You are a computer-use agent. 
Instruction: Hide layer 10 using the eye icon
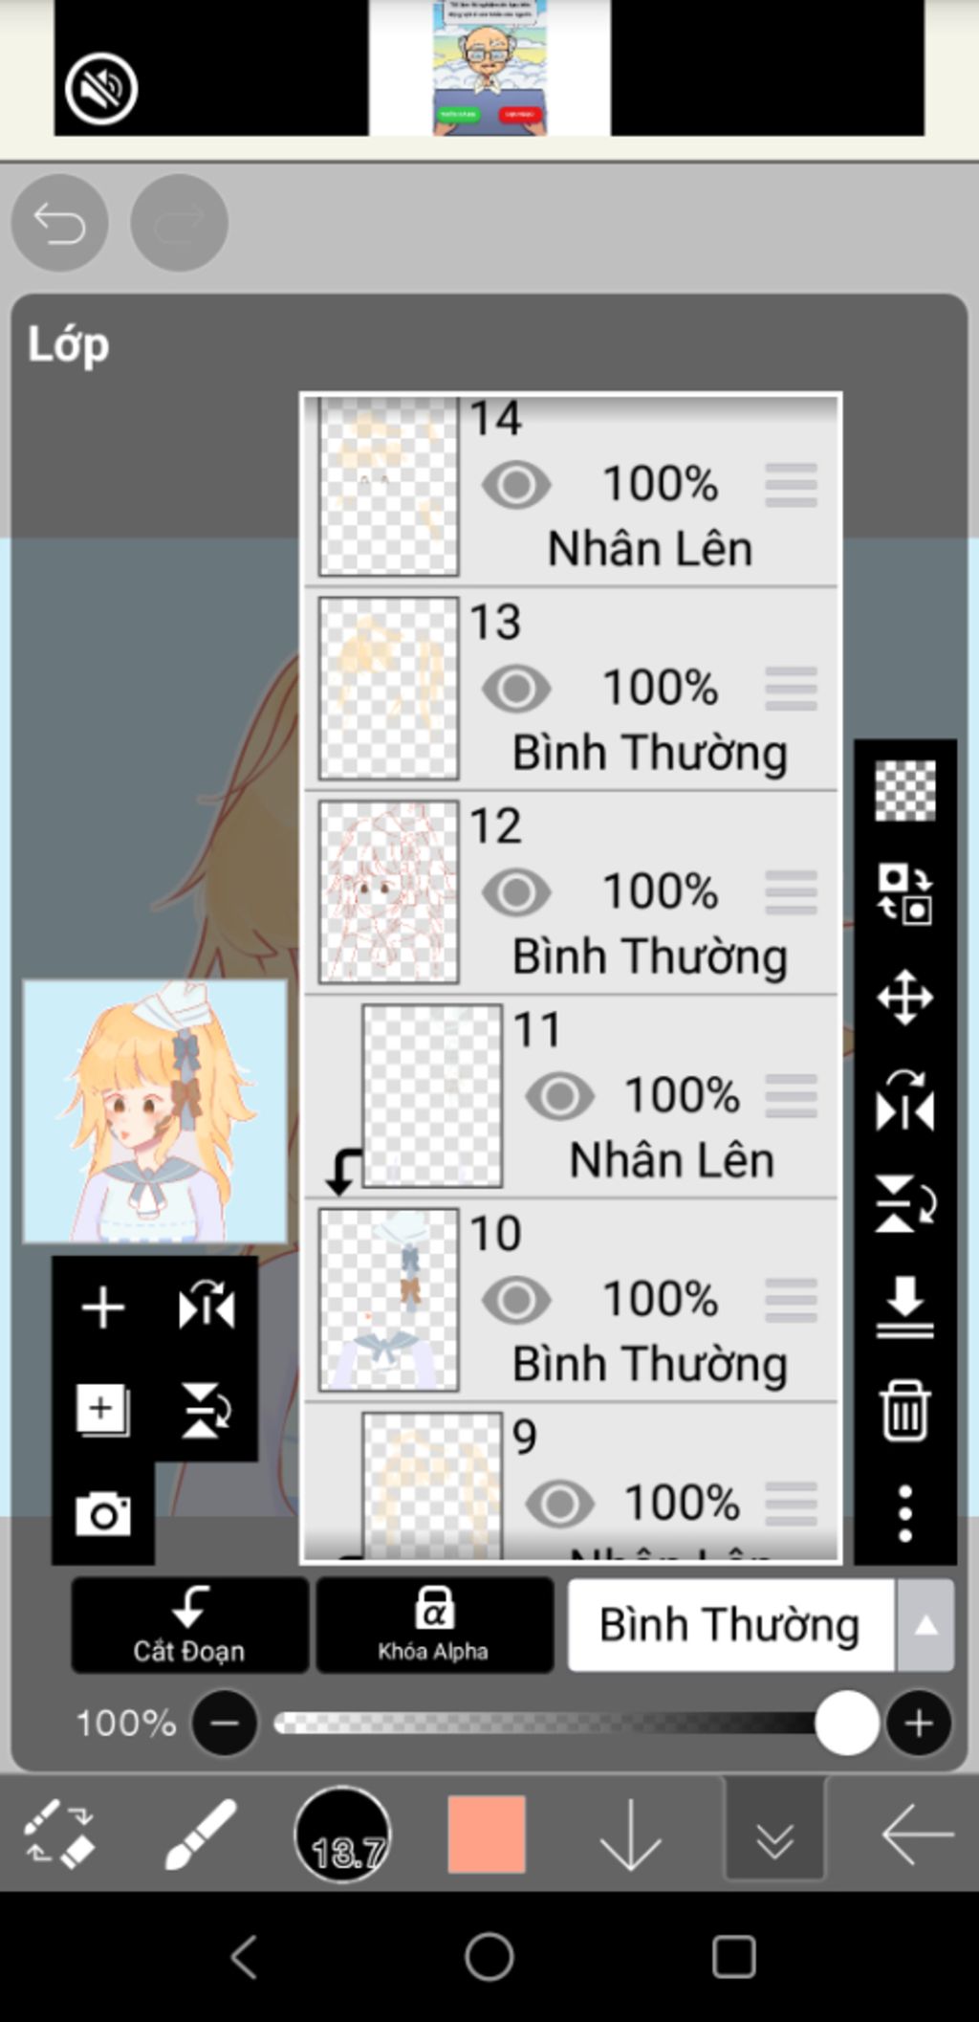516,1300
